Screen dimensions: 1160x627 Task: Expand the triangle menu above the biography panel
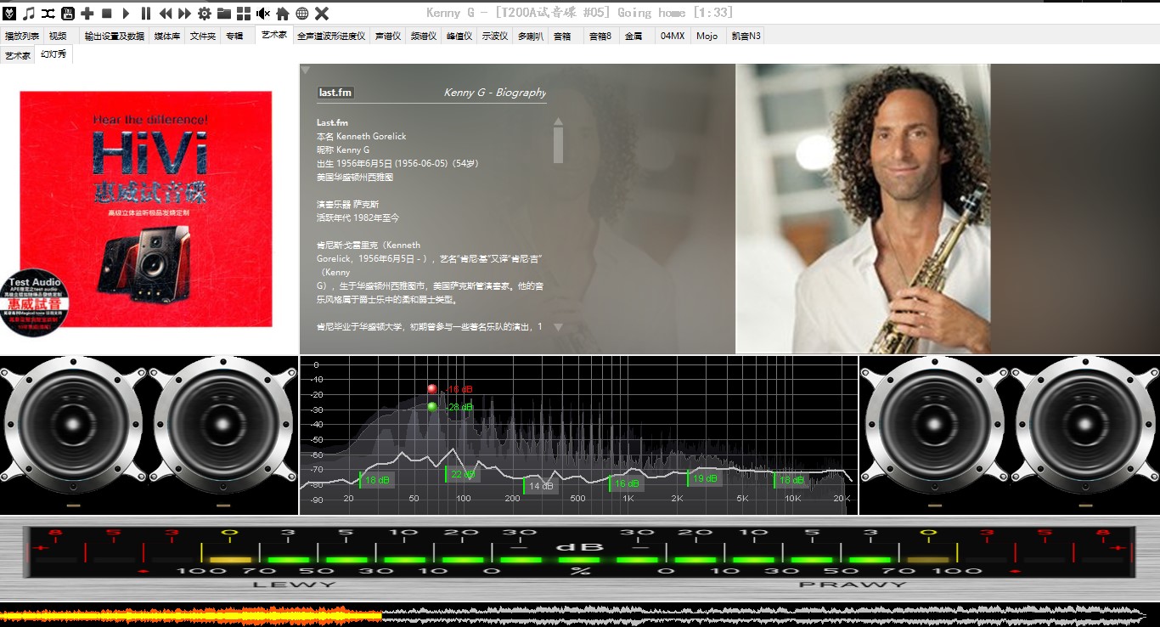click(306, 71)
